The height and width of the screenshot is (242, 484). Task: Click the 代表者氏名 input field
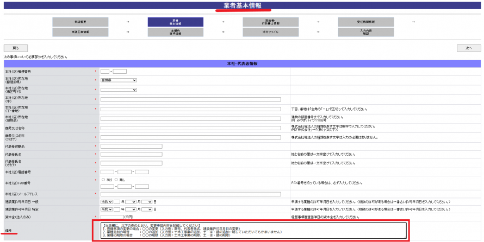click(132, 154)
